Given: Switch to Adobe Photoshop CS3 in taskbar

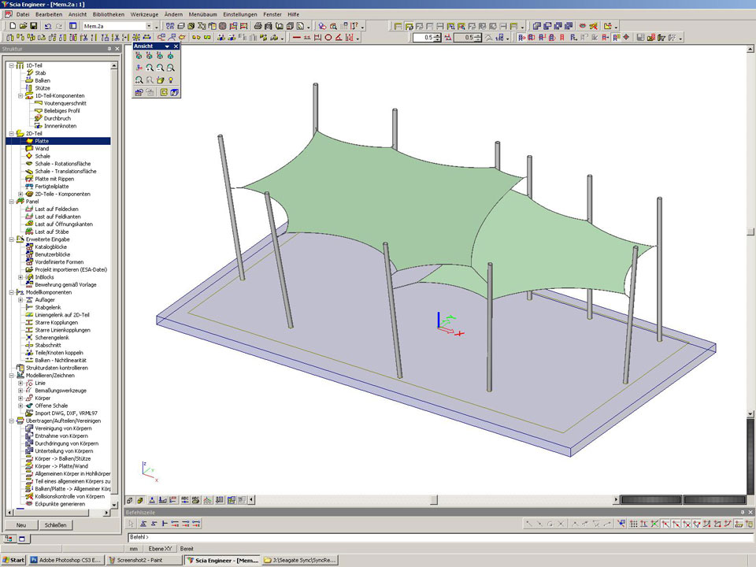Looking at the screenshot, I should (67, 561).
